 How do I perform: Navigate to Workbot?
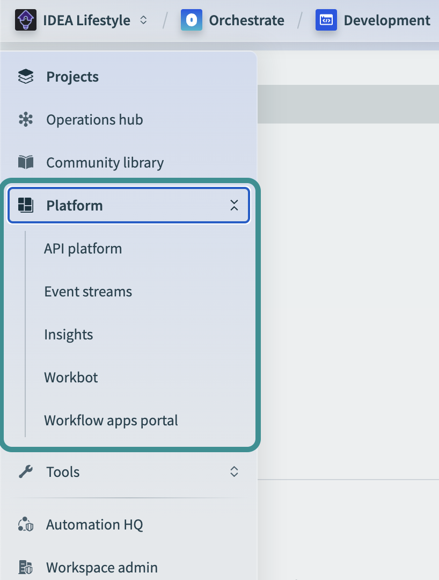(70, 377)
